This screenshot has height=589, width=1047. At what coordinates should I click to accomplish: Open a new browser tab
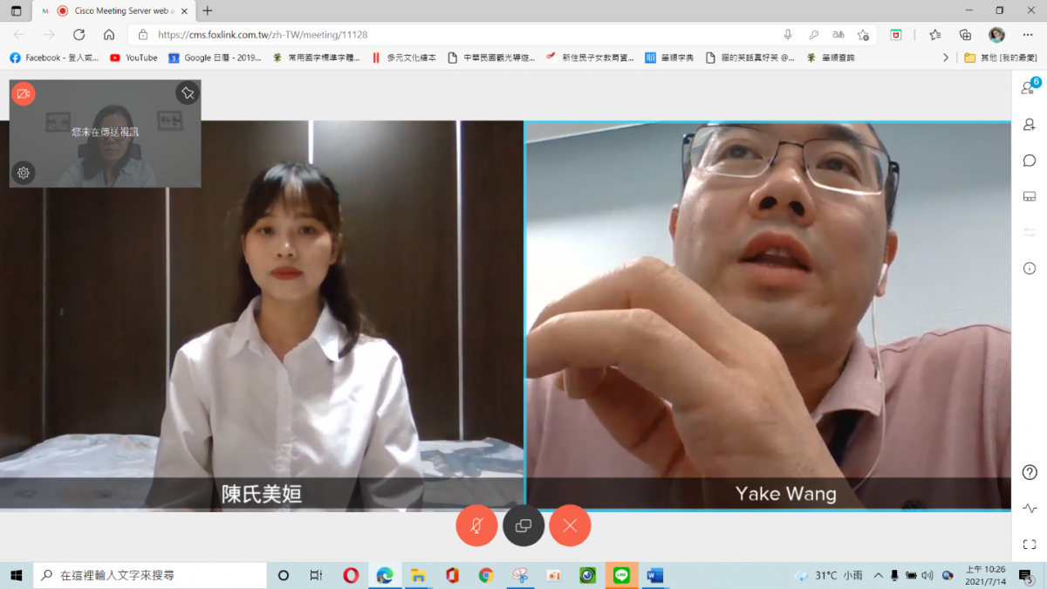pos(207,11)
